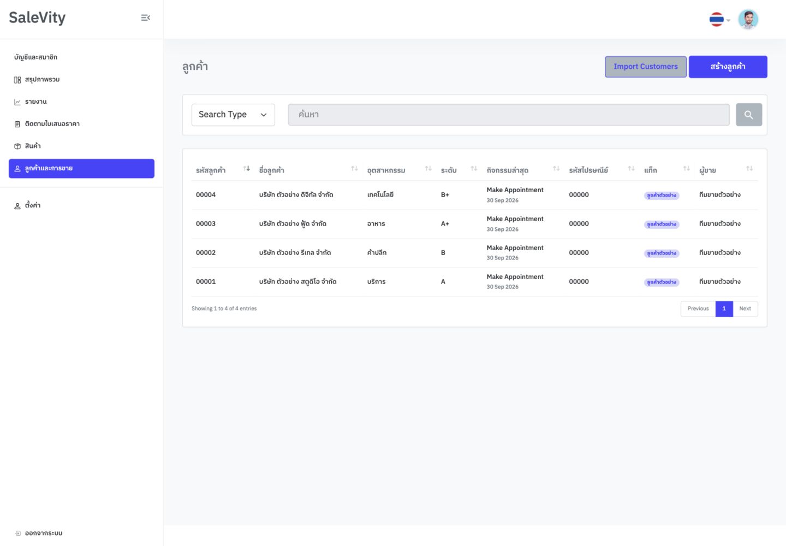
Task: Click customer name บริษัท ตัวอย่าง สตูดิโอ จำกัด
Action: tap(298, 282)
